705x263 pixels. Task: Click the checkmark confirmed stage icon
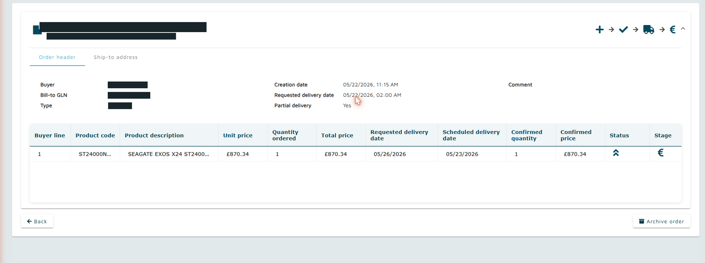click(x=623, y=30)
